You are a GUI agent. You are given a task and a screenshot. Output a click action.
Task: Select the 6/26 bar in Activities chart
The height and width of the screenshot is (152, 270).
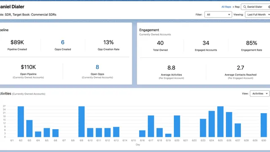point(229,125)
